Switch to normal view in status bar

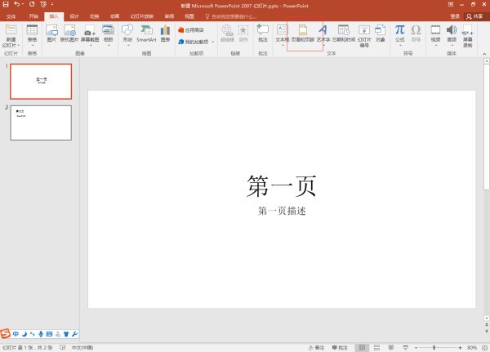363,347
